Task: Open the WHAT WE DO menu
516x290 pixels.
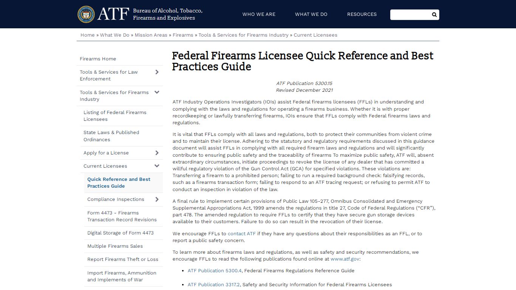Action: (311, 14)
